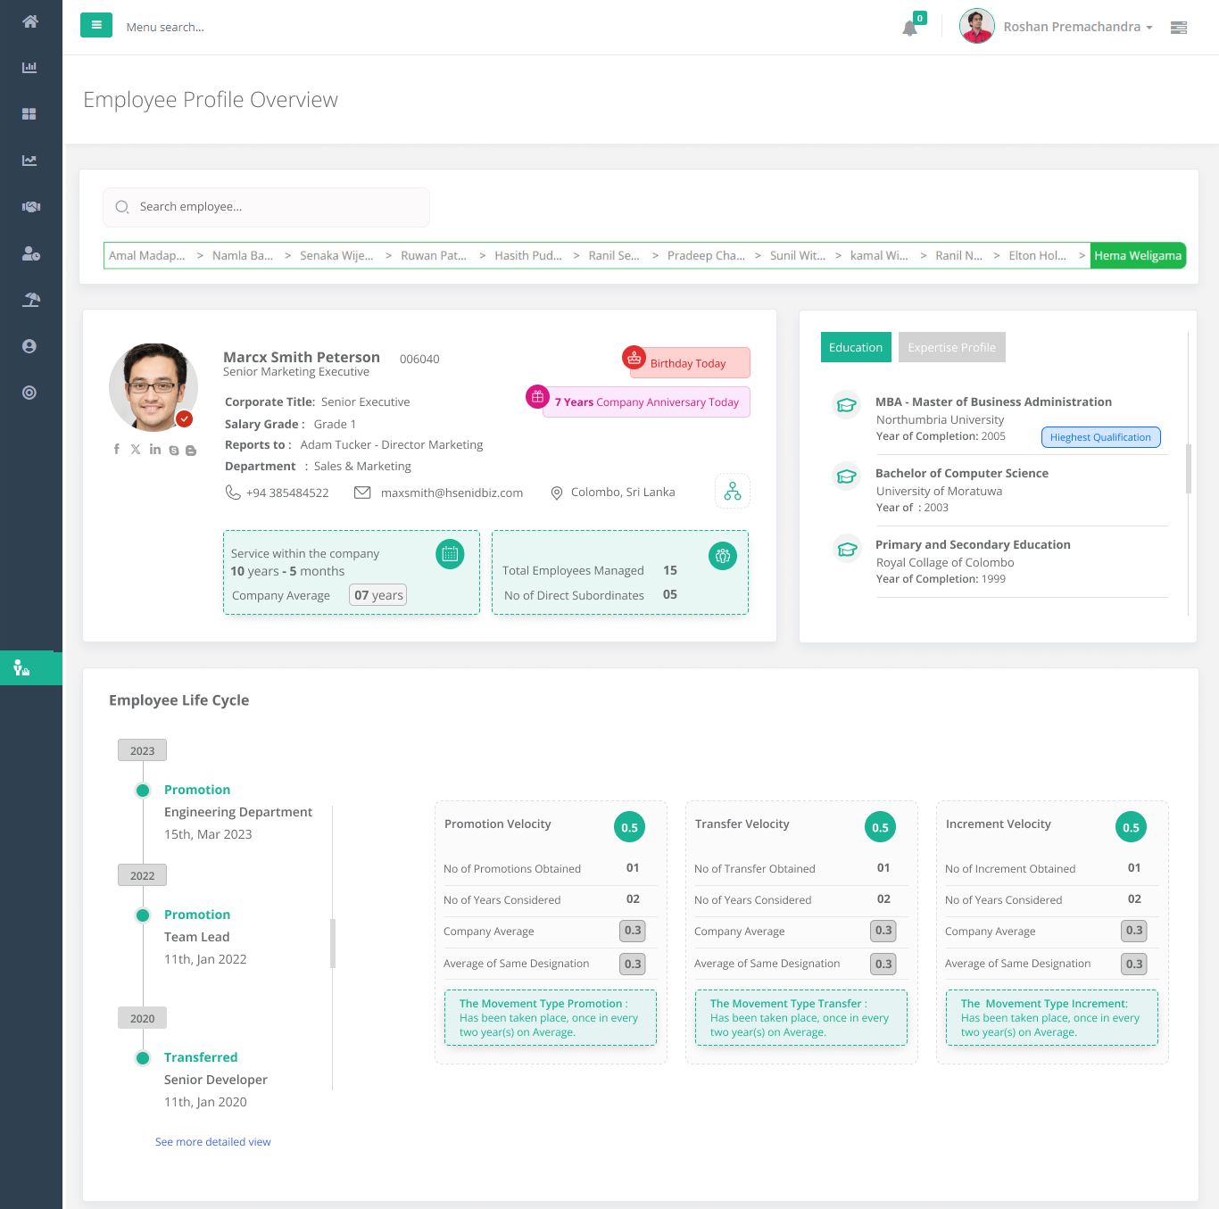Screen dimensions: 1219x1209
Task: Open See more detailed view link
Action: coord(212,1141)
